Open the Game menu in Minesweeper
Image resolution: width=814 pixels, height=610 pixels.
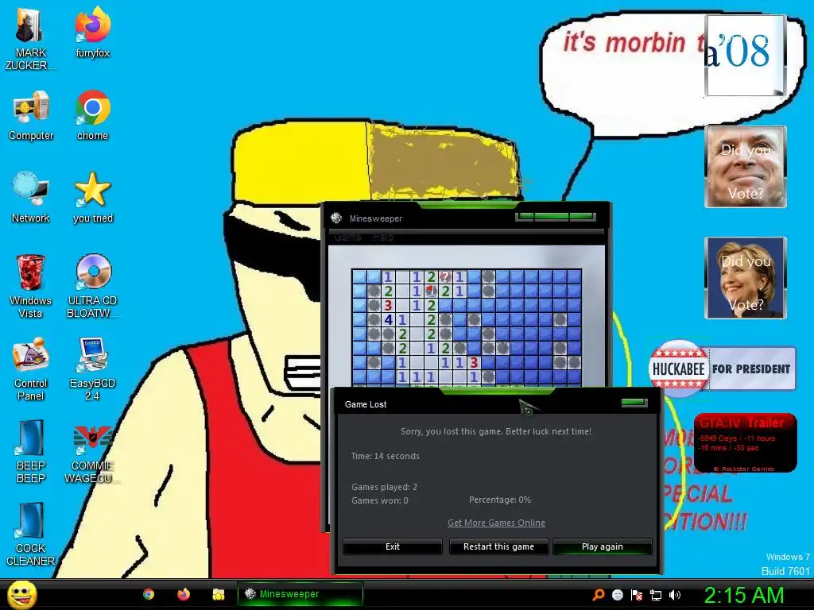347,237
